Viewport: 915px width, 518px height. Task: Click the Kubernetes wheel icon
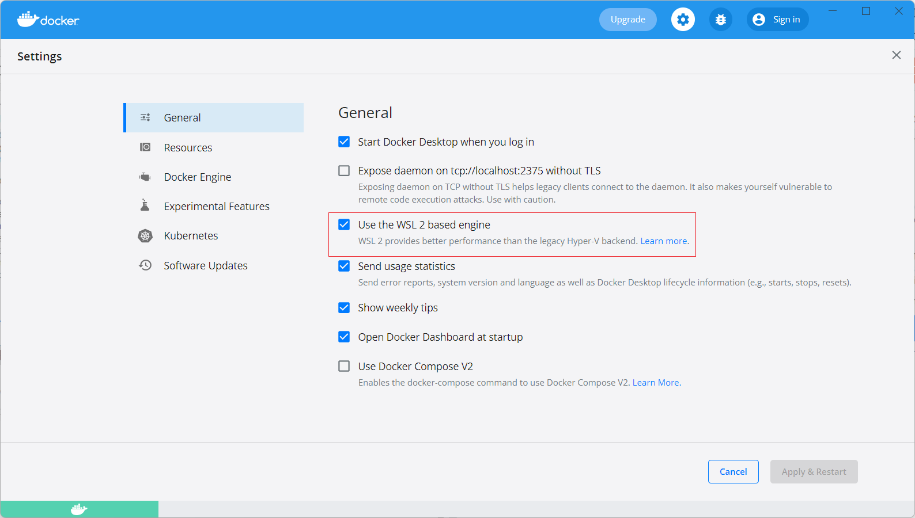145,236
